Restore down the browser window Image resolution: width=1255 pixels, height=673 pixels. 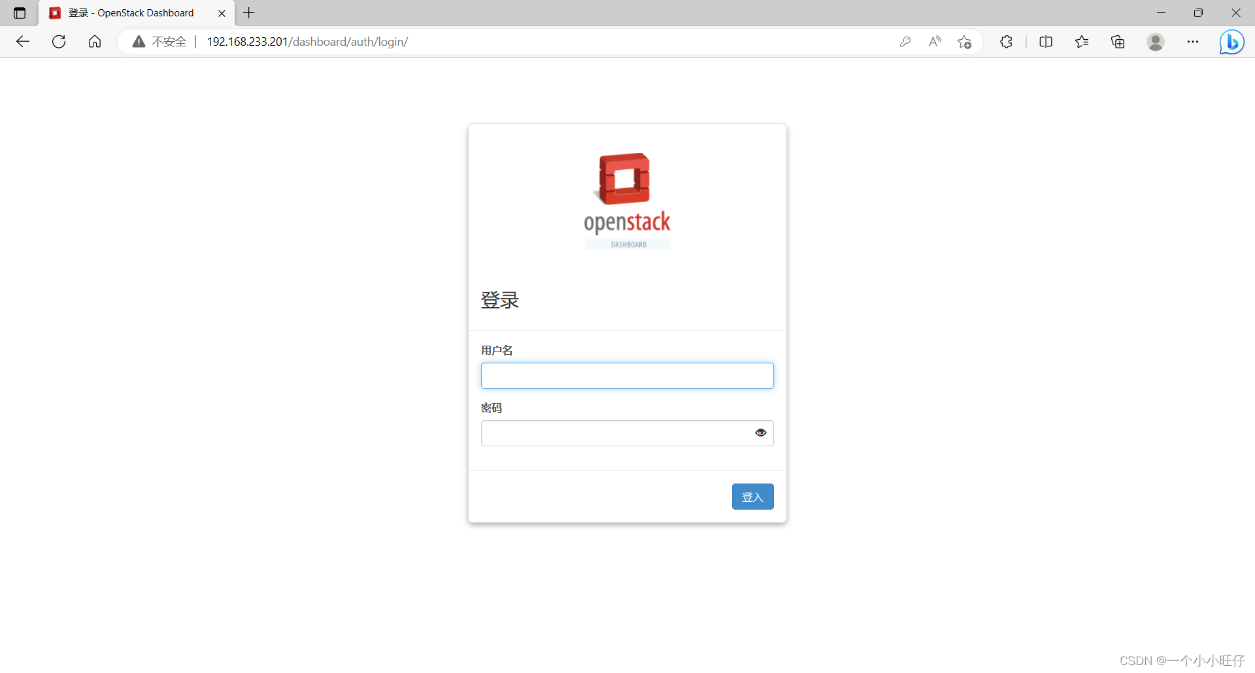1198,13
